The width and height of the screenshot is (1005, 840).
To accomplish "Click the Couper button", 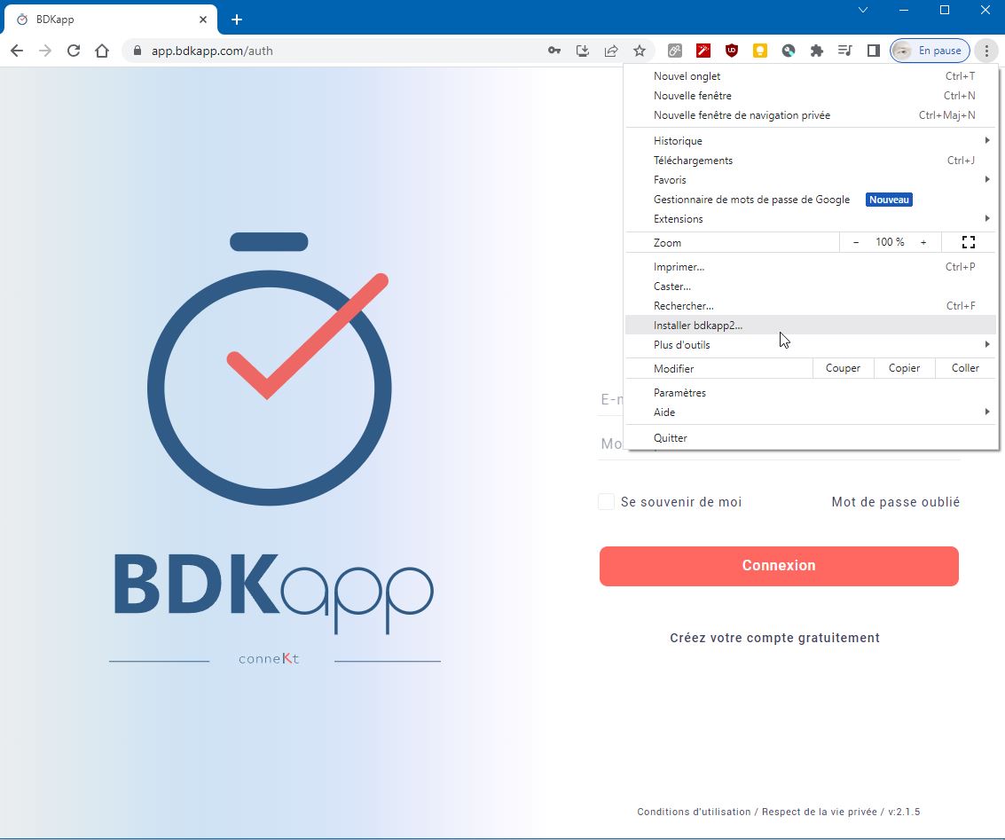I will click(843, 368).
